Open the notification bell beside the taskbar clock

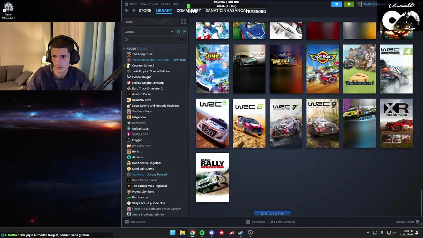coord(417,233)
